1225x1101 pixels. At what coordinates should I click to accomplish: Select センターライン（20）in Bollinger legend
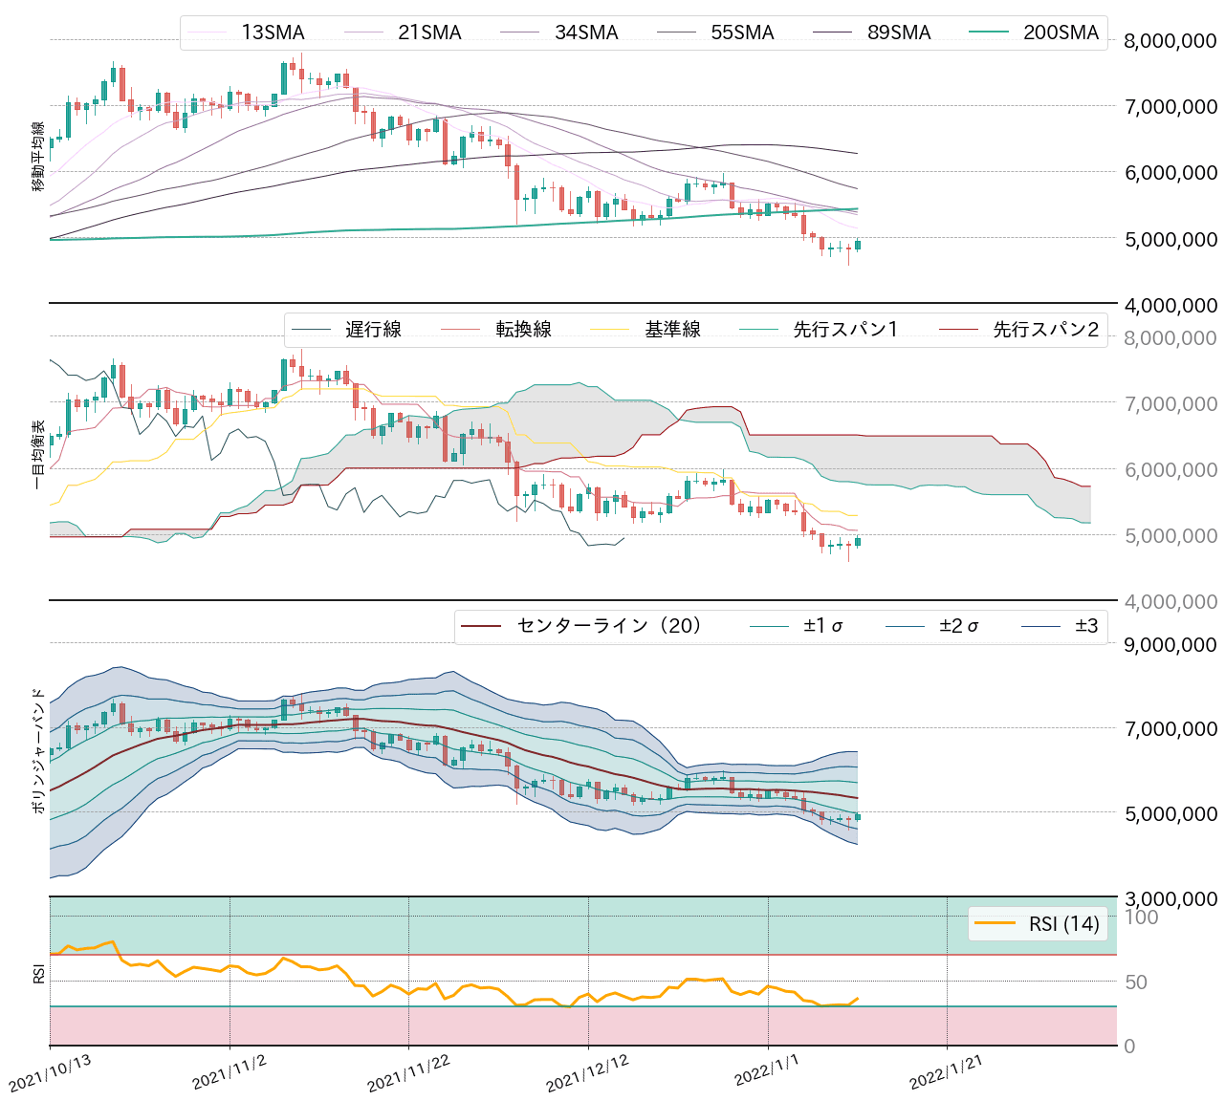point(607,624)
